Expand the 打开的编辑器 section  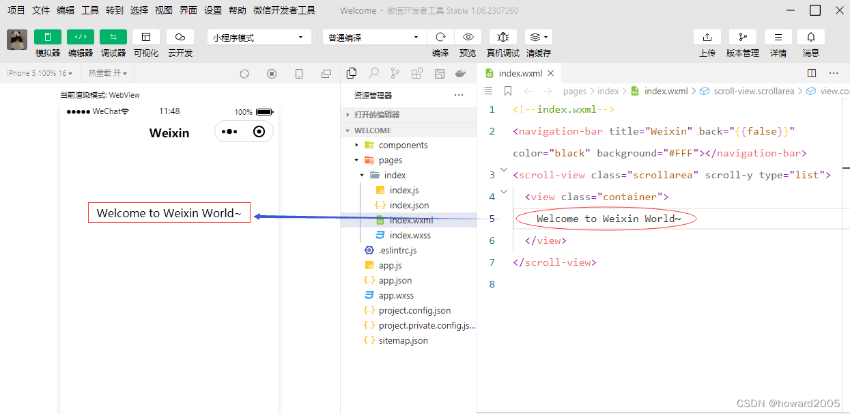coord(408,115)
